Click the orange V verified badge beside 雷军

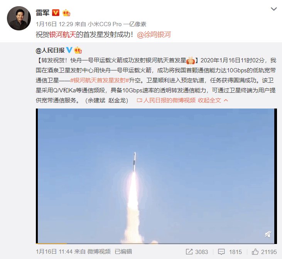(x=56, y=13)
